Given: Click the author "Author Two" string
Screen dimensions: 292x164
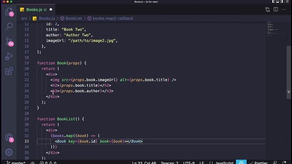Looking at the screenshot, I should click(x=77, y=35).
